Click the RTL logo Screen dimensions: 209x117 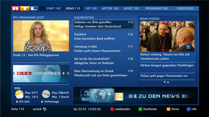pos(25,9)
